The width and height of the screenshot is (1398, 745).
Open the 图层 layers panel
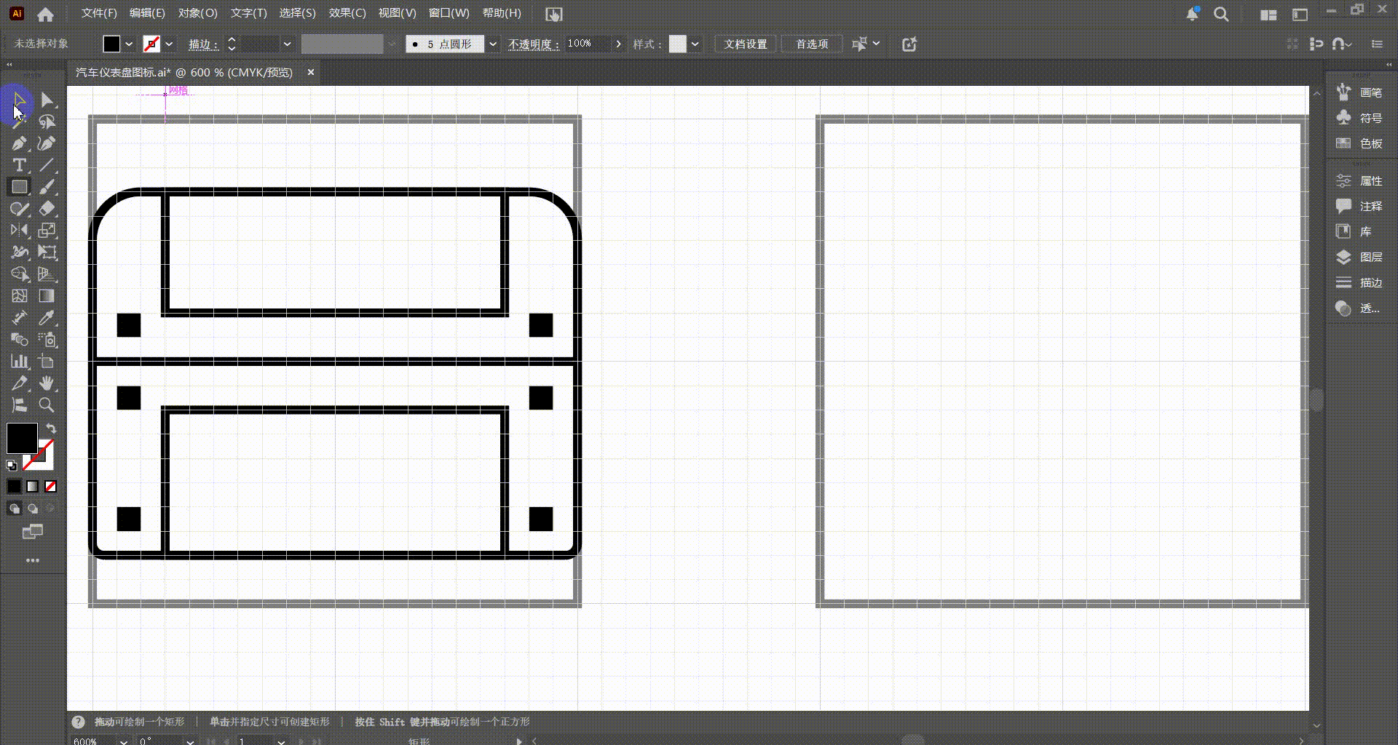(x=1359, y=257)
